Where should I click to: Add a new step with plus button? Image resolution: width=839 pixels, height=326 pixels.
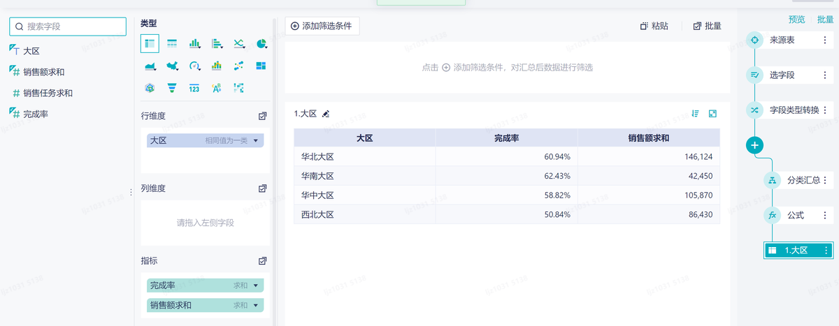(754, 145)
